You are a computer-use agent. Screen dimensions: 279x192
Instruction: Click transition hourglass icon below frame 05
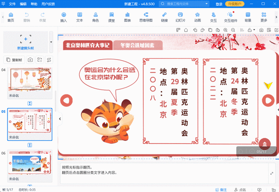tap(30, 145)
